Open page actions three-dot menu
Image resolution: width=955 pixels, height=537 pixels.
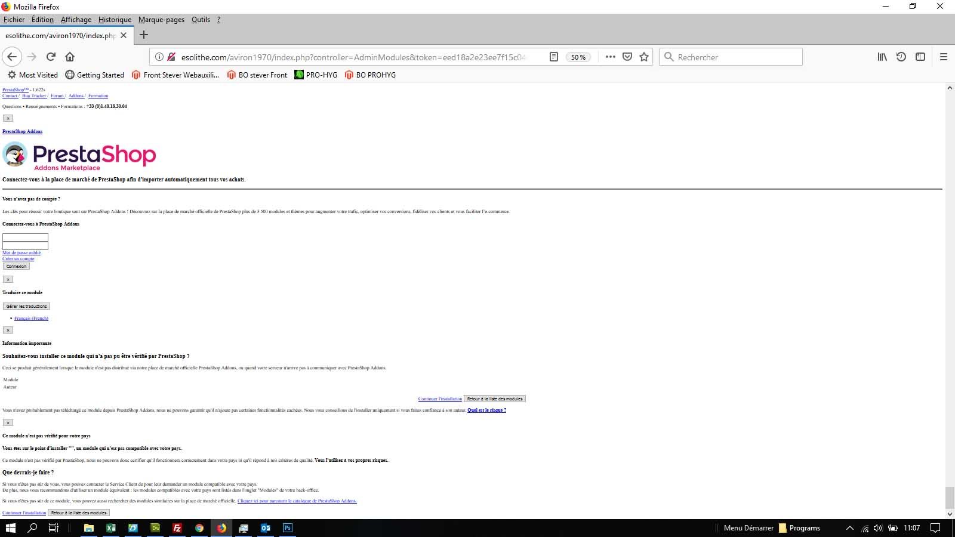coord(610,57)
